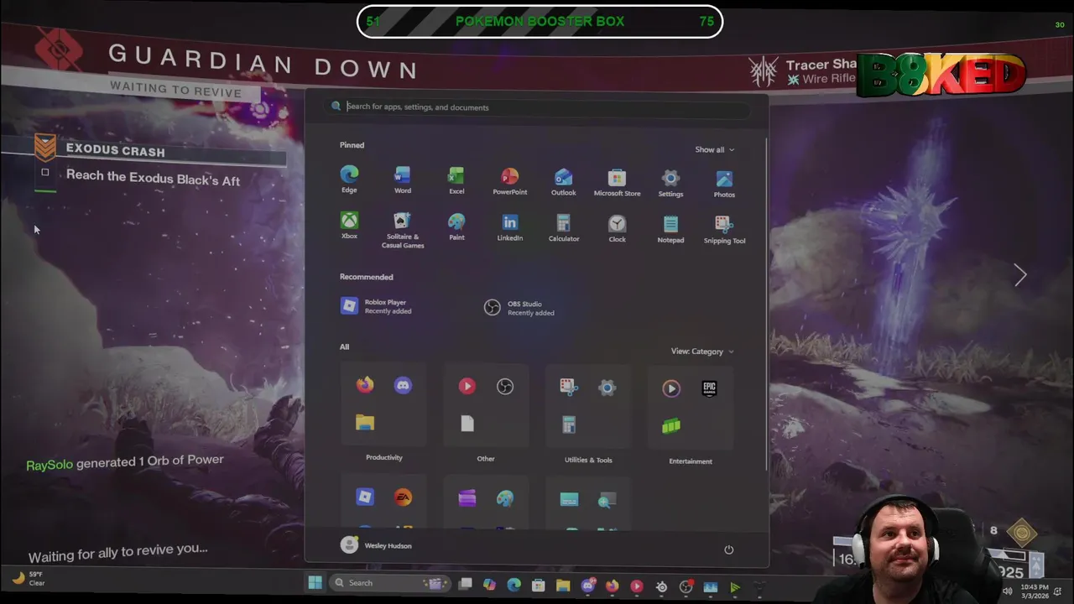This screenshot has height=604, width=1074.
Task: Click the right chevron arrow on game screen
Action: tap(1020, 275)
